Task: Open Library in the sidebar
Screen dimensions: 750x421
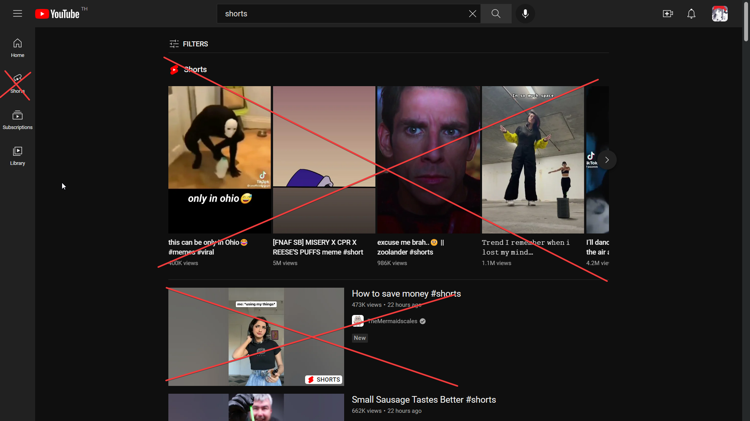Action: [x=18, y=156]
